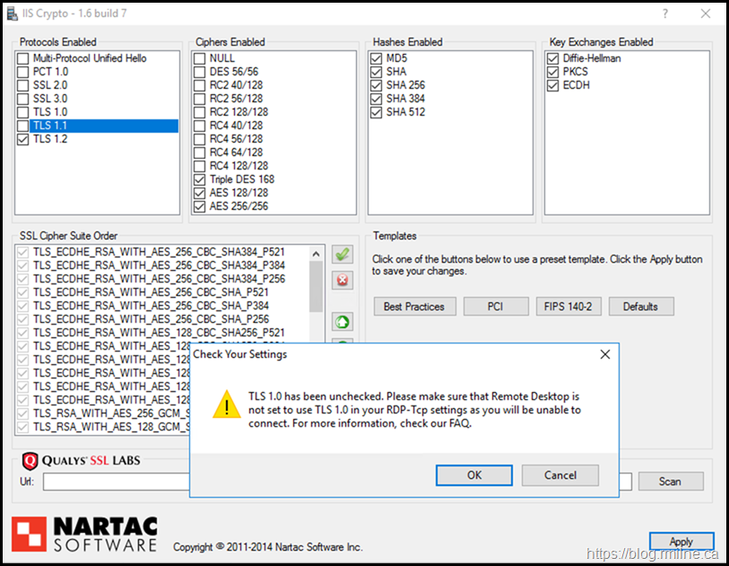Click the question mark help button in title bar
Viewport: 729px width, 566px height.
(665, 13)
